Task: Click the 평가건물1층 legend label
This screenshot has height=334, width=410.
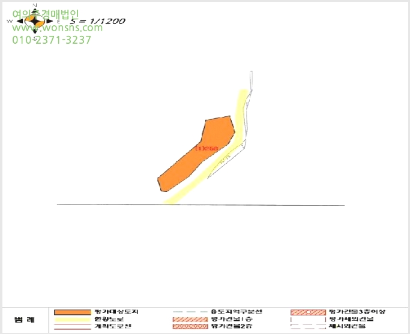Action: click(x=232, y=319)
